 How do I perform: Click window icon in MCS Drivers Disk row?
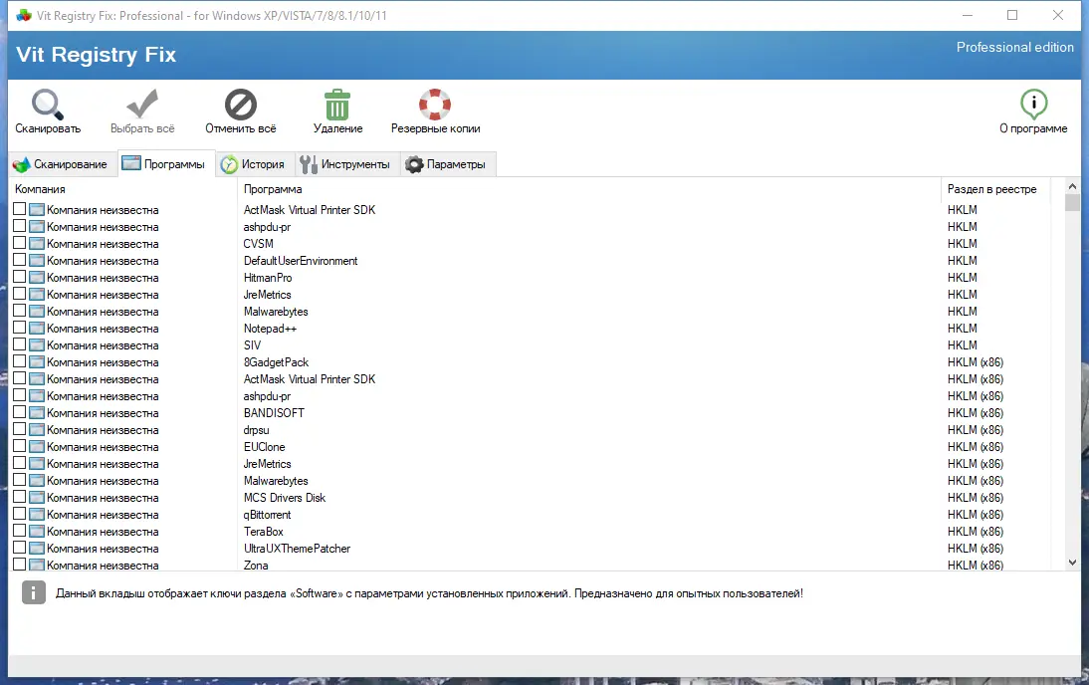[x=37, y=498]
